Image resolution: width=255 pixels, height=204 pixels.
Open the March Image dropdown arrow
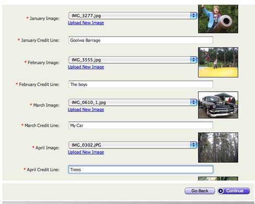(x=193, y=103)
